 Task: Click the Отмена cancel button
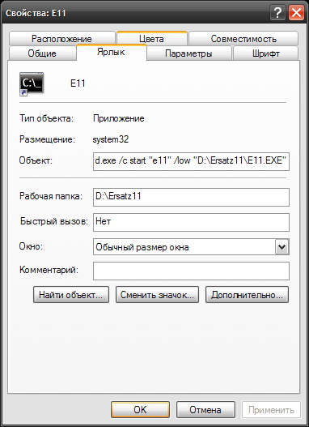(205, 409)
